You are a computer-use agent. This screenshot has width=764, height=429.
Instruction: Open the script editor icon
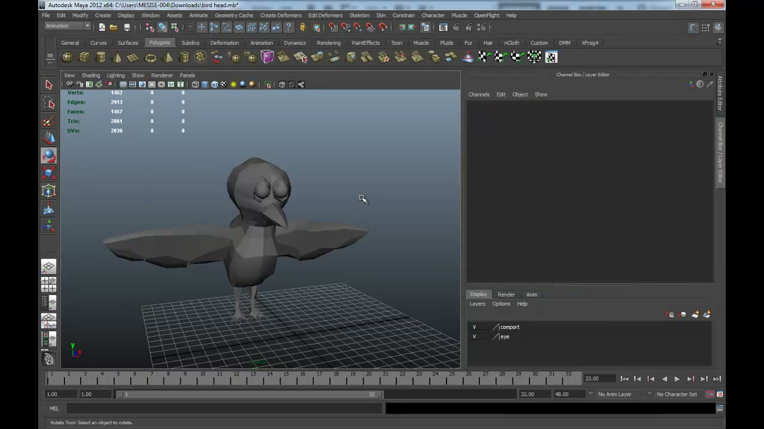pos(720,409)
